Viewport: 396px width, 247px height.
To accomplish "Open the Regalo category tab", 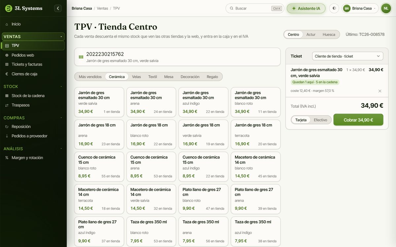I will [213, 77].
